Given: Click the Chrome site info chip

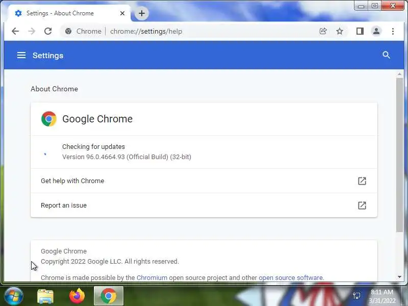Looking at the screenshot, I should 83,31.
